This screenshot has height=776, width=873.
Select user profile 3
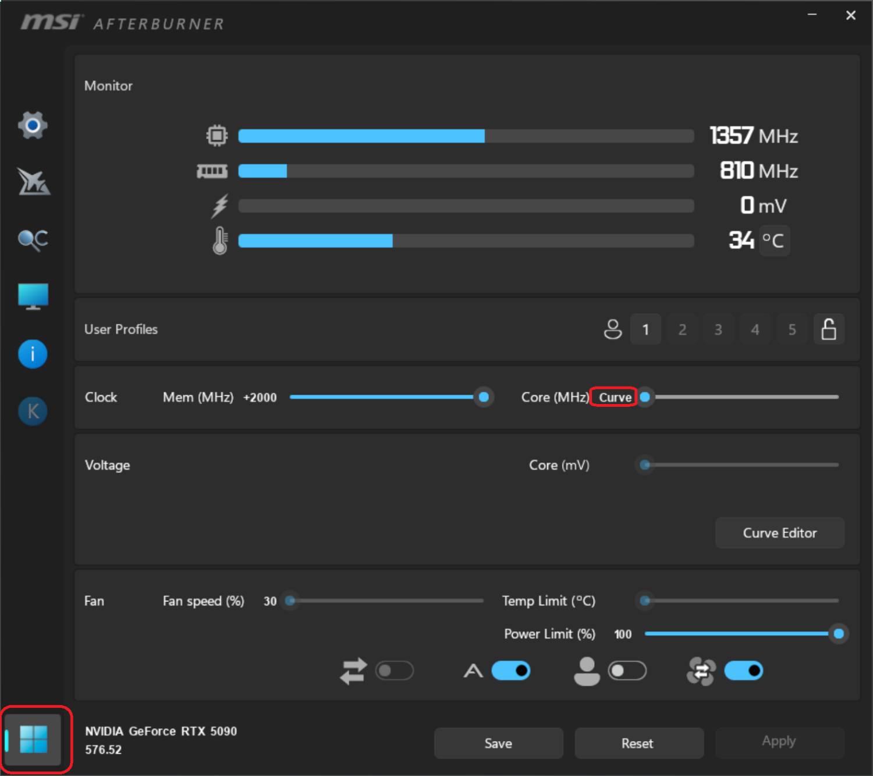click(x=718, y=329)
